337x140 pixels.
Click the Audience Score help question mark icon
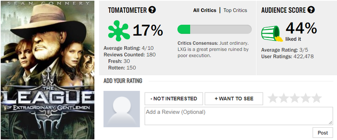(x=311, y=10)
